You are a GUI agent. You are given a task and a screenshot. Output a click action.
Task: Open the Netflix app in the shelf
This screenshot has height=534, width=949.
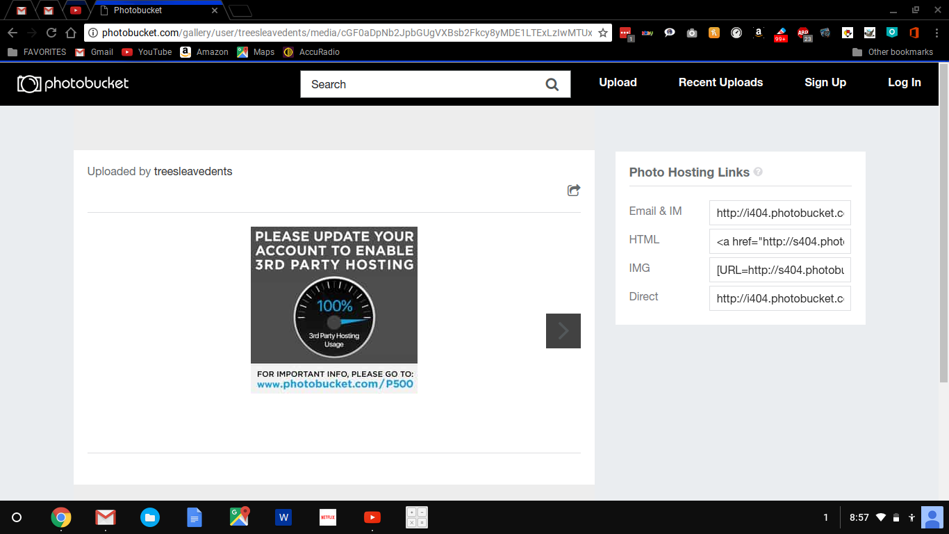pyautogui.click(x=328, y=517)
